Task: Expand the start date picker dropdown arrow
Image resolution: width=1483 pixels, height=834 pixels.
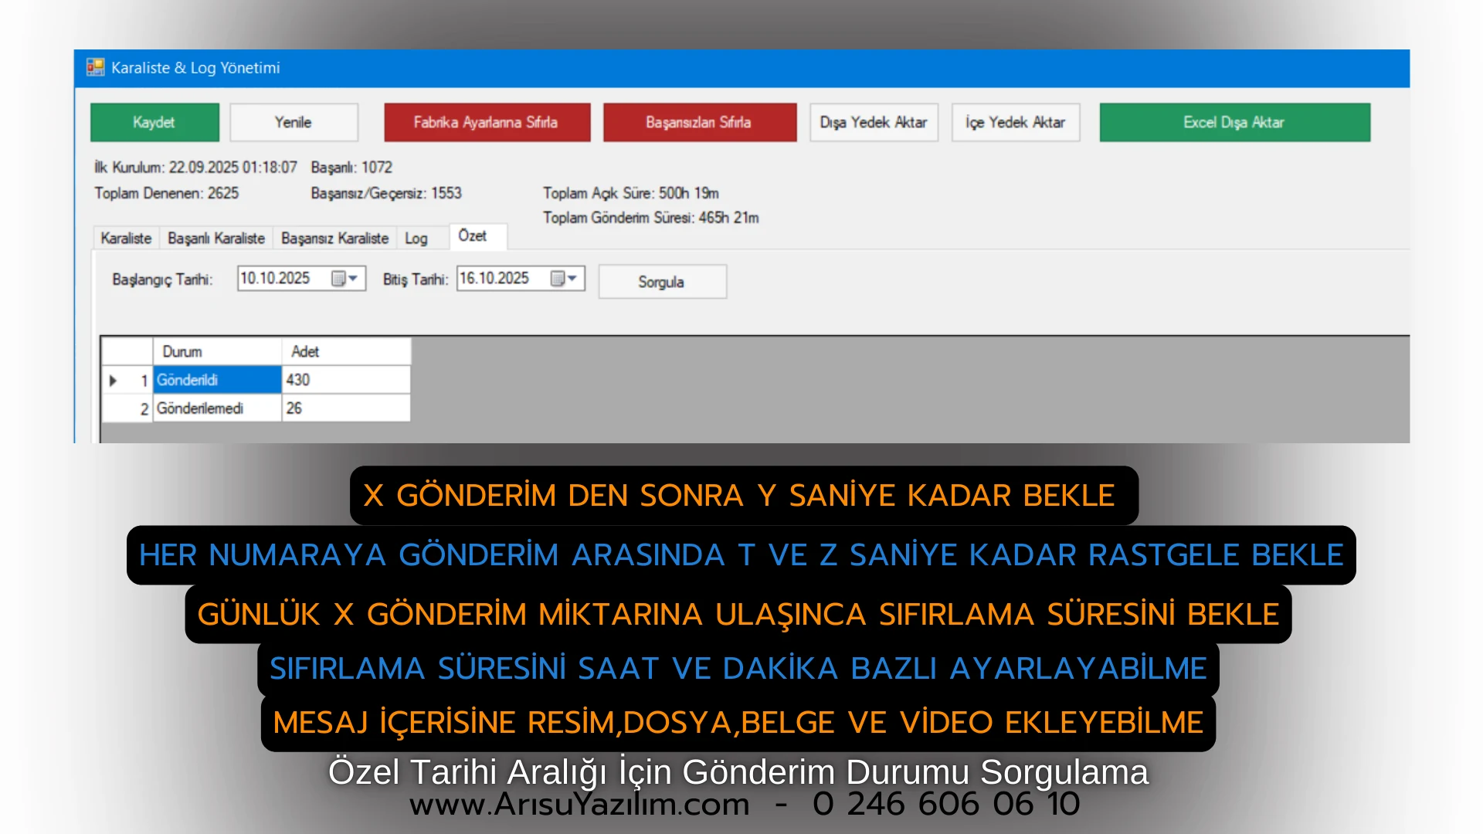Action: click(x=355, y=279)
